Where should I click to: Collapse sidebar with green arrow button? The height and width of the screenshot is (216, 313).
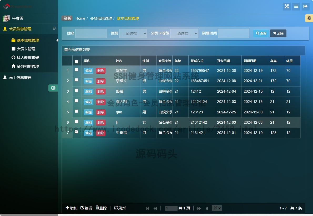[x=53, y=88]
